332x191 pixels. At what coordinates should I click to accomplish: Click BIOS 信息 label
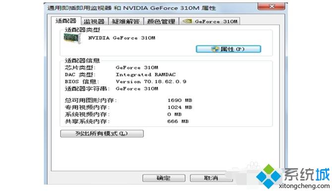82,82
